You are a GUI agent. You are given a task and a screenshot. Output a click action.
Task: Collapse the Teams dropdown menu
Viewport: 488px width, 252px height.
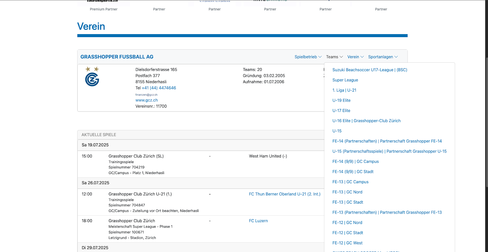[335, 57]
